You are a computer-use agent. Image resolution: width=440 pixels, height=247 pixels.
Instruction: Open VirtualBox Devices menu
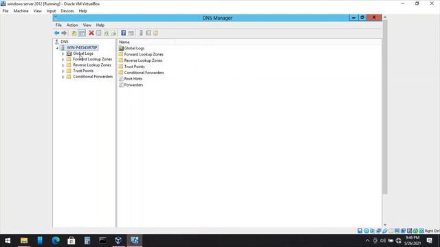click(x=67, y=11)
